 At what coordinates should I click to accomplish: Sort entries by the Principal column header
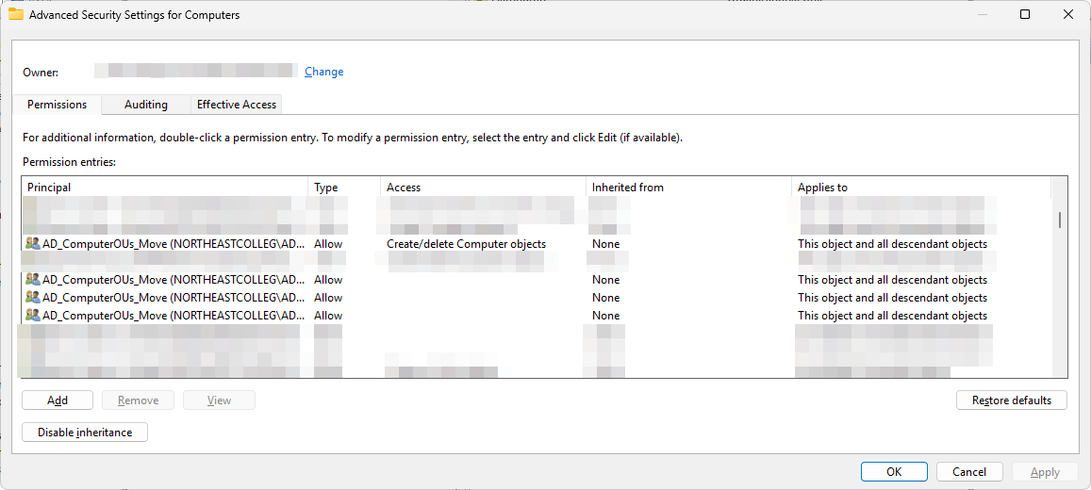tap(165, 188)
